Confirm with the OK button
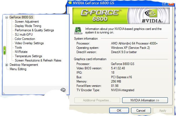 (x=119, y=111)
